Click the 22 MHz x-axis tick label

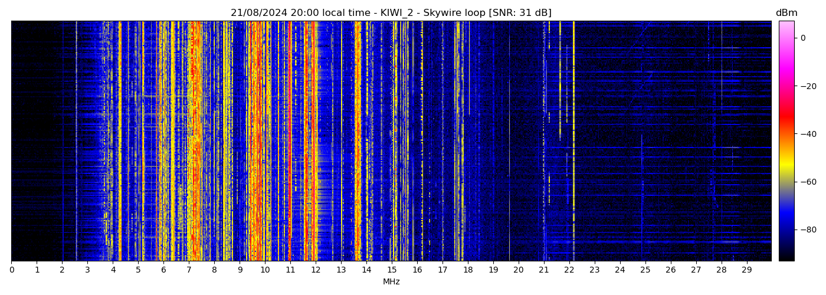tap(569, 270)
